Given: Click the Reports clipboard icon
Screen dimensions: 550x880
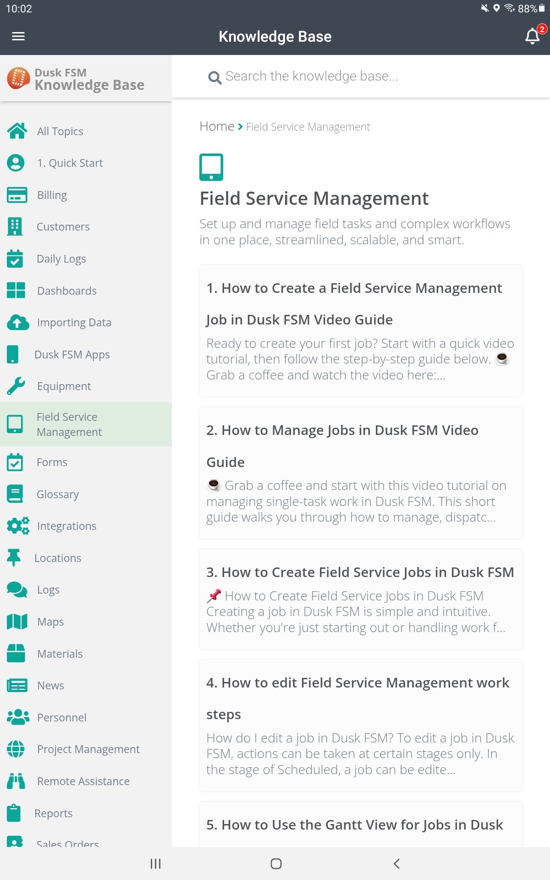Looking at the screenshot, I should click(14, 813).
